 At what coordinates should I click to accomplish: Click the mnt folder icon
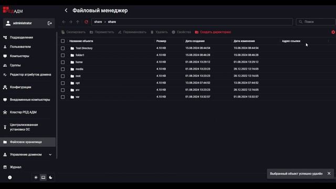click(x=72, y=76)
